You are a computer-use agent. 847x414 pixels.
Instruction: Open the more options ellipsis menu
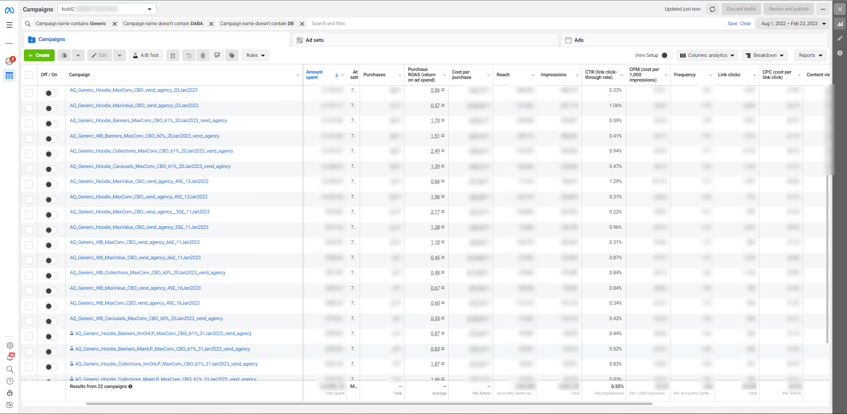point(823,9)
